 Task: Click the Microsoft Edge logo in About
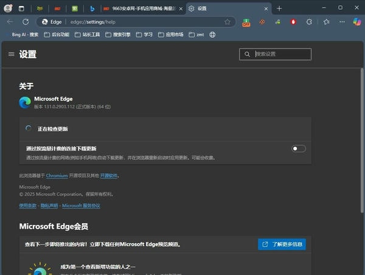[x=25, y=102]
